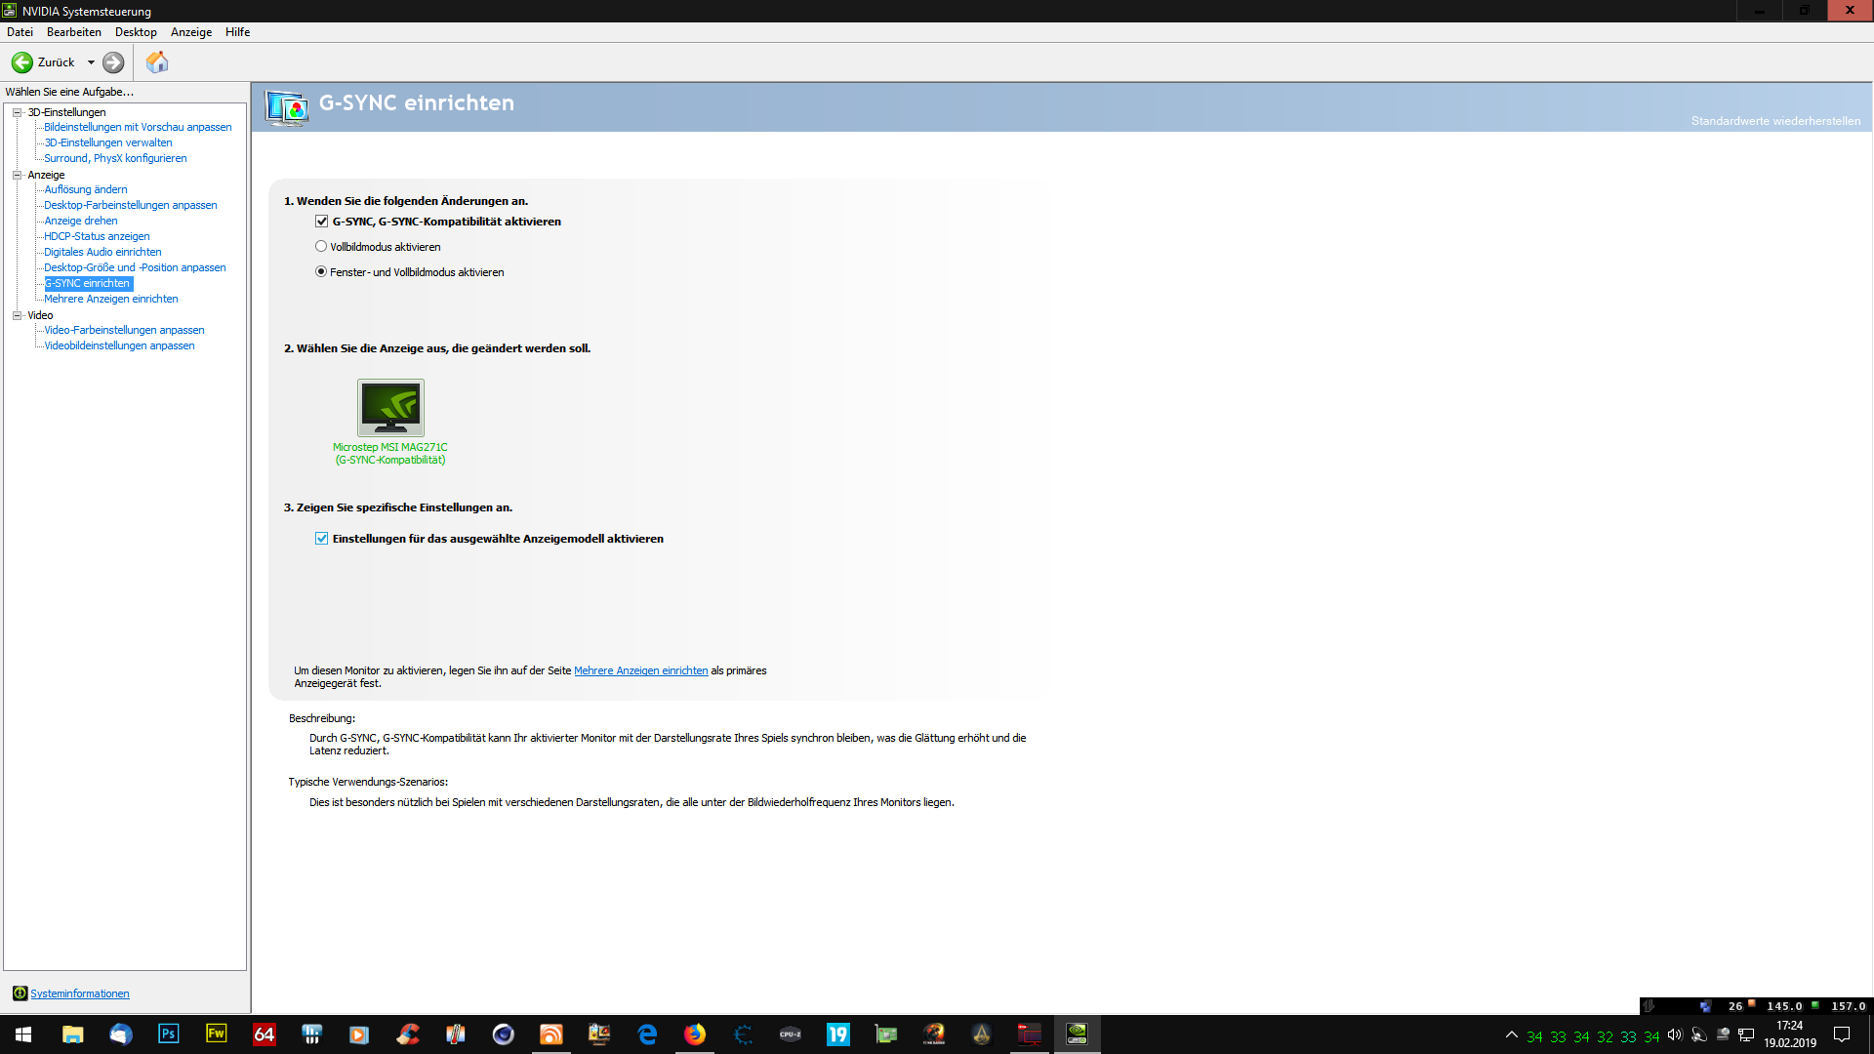The image size is (1874, 1054).
Task: Launch the FIFA 19 taskbar icon
Action: coord(837,1034)
